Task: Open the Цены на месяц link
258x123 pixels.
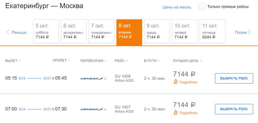Action: tap(177, 7)
